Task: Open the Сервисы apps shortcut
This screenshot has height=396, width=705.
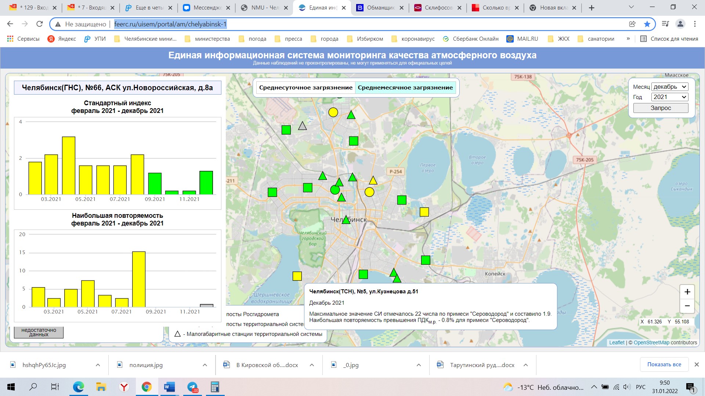Action: (x=23, y=39)
